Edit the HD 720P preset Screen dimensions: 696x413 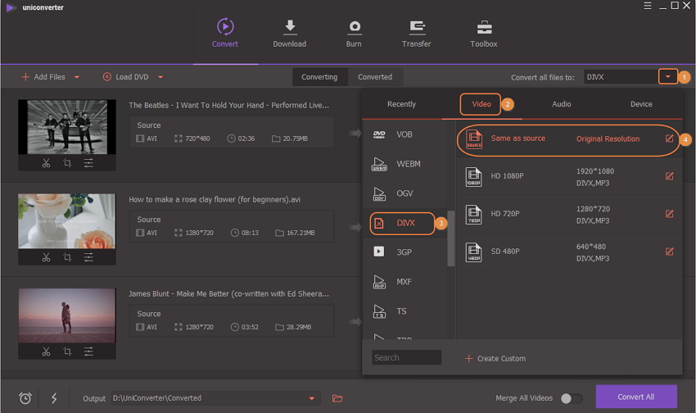[669, 214]
